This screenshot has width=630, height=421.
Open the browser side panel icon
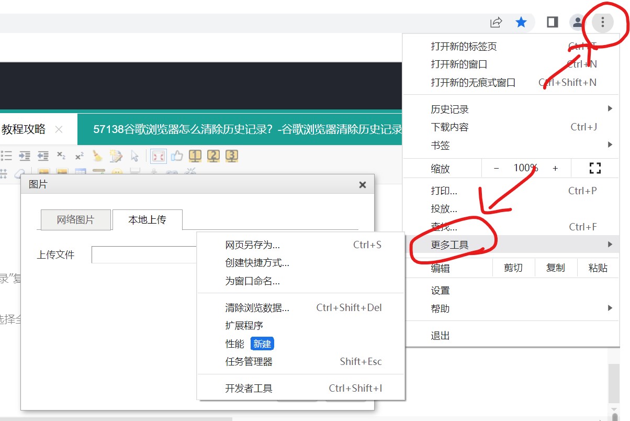tap(552, 22)
